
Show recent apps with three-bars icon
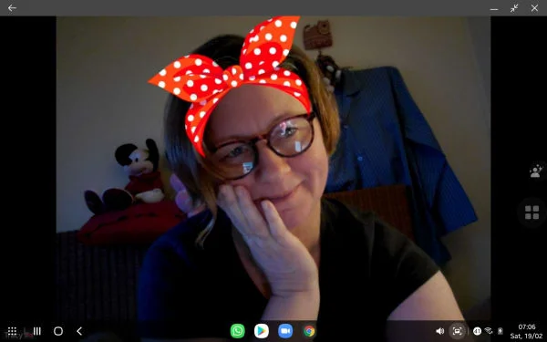(x=37, y=331)
